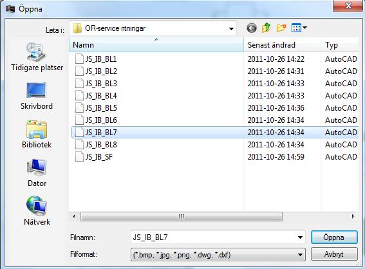Sort files by the Namn column
The image size is (365, 269).
(156, 44)
